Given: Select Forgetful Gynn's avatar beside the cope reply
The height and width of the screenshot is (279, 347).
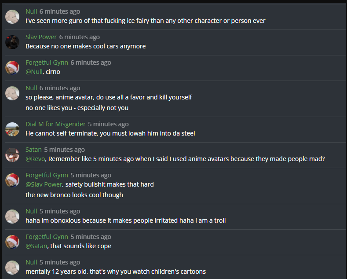Looking at the screenshot, I should 12,242.
